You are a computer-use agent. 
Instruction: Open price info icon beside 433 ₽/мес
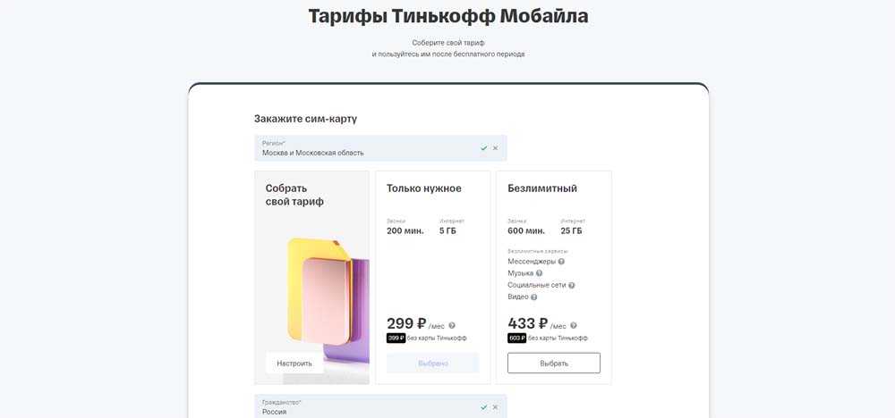574,326
